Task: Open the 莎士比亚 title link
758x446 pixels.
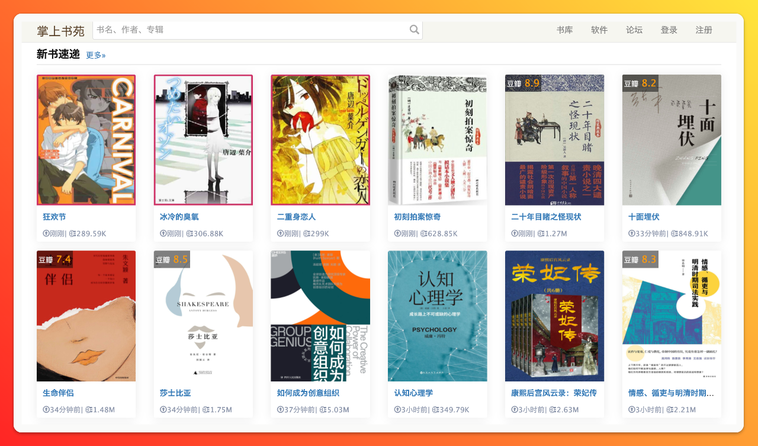Action: (175, 393)
